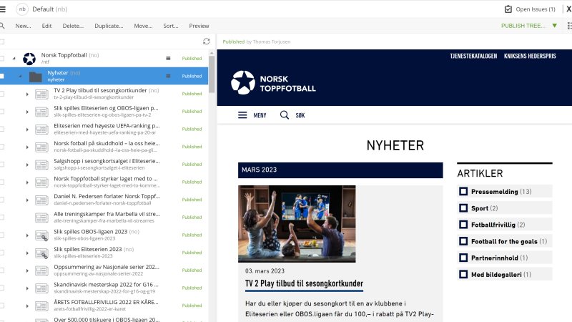Tick the Fotballfrivillig filter checkbox
This screenshot has width=572, height=322.
pos(463,225)
